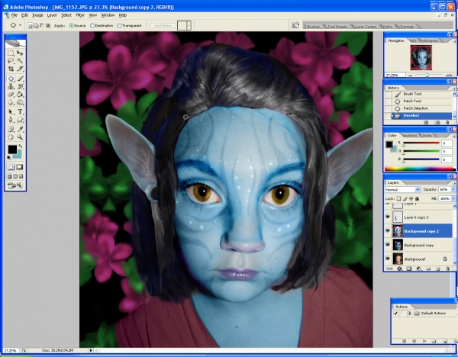
Task: Select the Eyedropper tool
Action: 20,129
